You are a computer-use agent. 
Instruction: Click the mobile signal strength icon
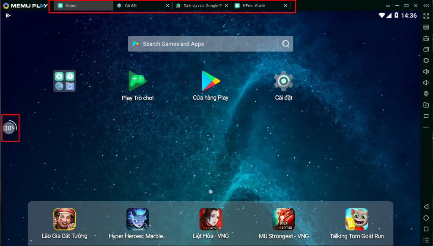point(389,16)
